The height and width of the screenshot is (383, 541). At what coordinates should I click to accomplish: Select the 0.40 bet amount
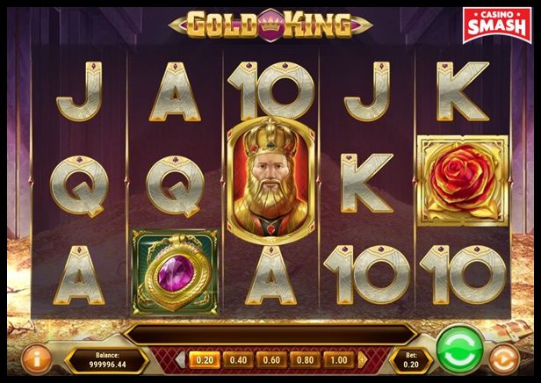[238, 360]
